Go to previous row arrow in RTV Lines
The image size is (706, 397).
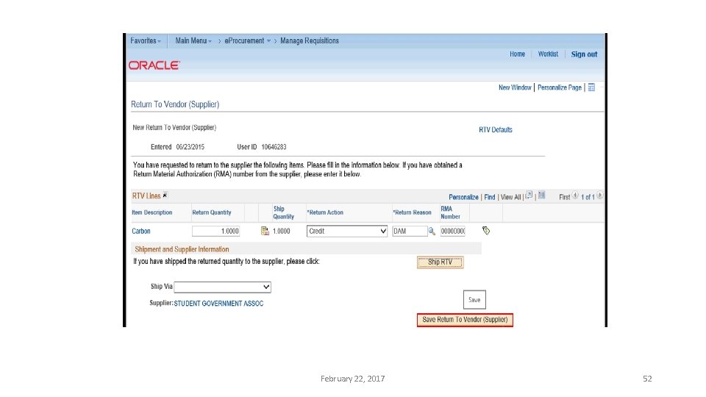click(x=575, y=196)
